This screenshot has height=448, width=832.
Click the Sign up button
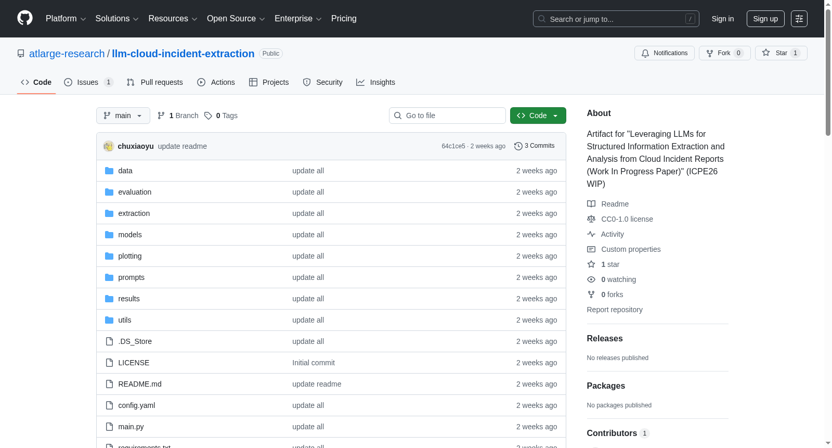coord(765,19)
